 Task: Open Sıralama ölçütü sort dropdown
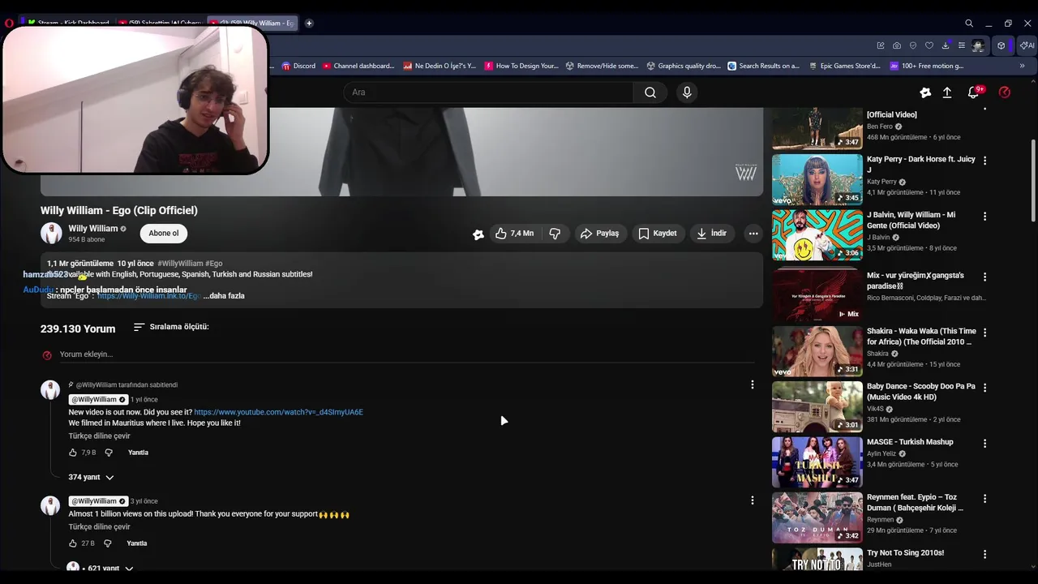[x=171, y=327]
